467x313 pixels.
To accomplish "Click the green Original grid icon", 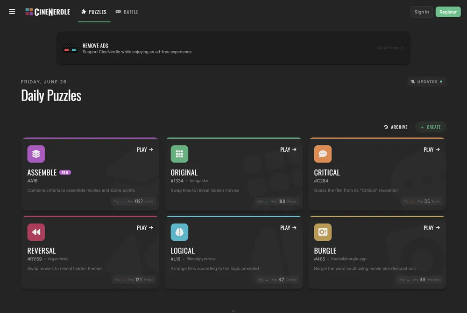I will [x=179, y=154].
